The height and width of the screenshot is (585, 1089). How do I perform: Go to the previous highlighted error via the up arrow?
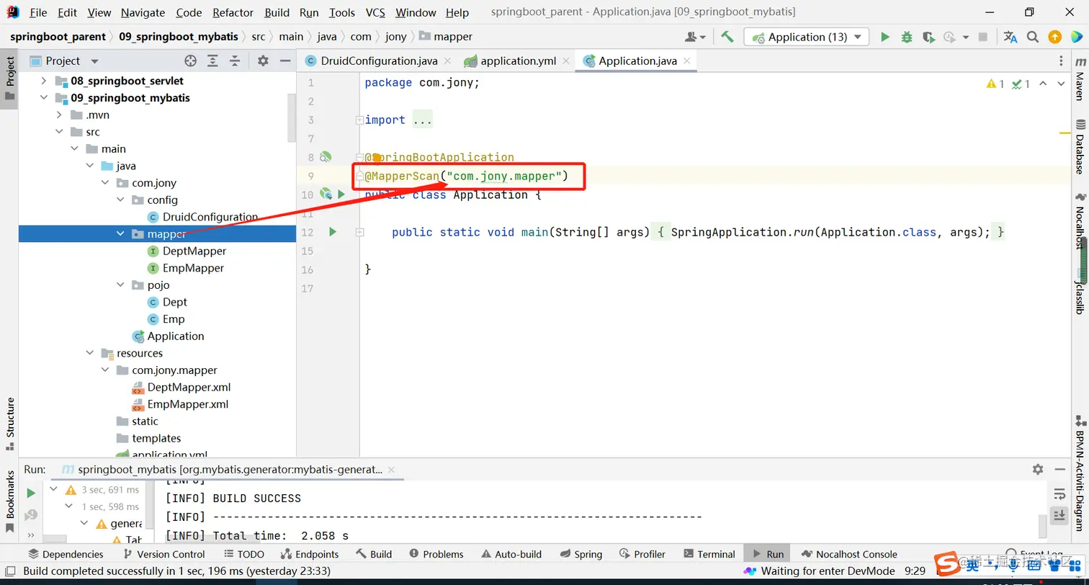pos(1042,84)
